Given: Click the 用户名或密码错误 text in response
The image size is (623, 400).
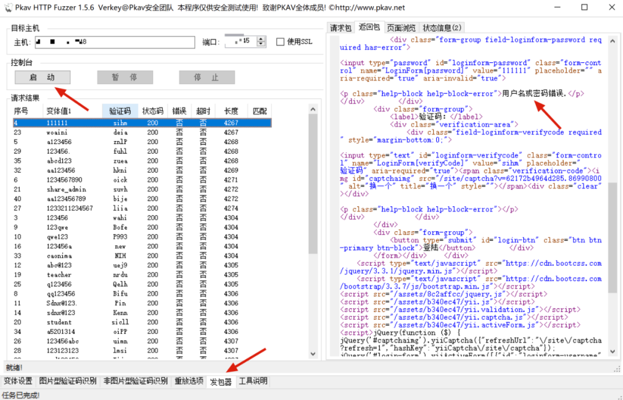Looking at the screenshot, I should [534, 93].
